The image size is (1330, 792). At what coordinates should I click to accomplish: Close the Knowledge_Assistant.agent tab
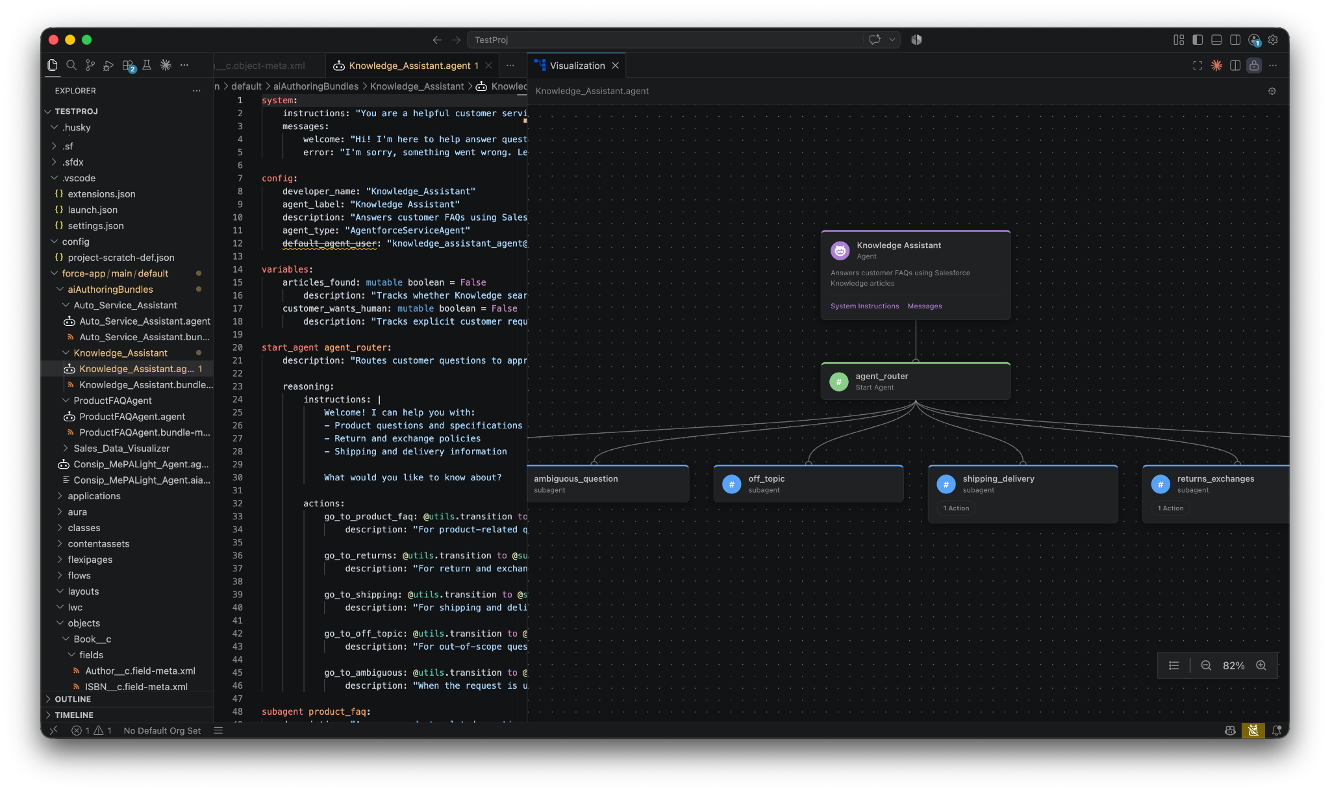[x=488, y=66]
